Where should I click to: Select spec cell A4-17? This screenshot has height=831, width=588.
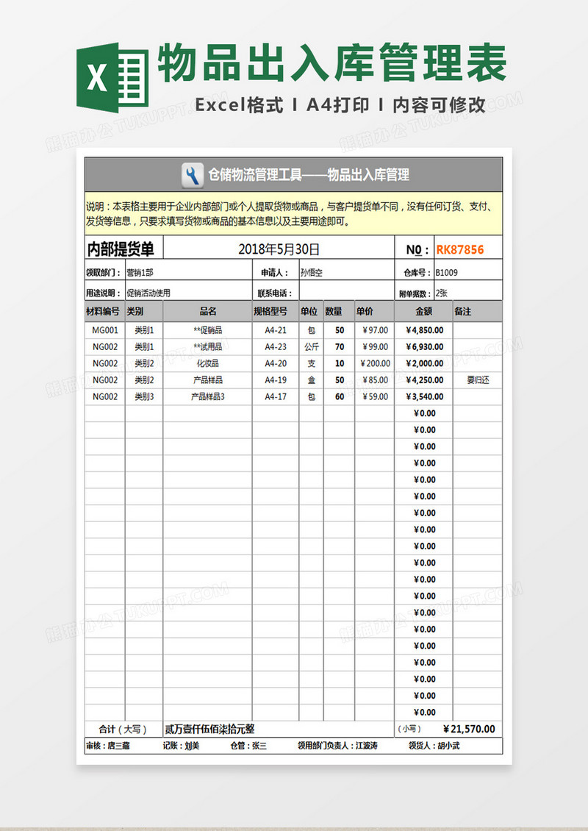pos(276,396)
